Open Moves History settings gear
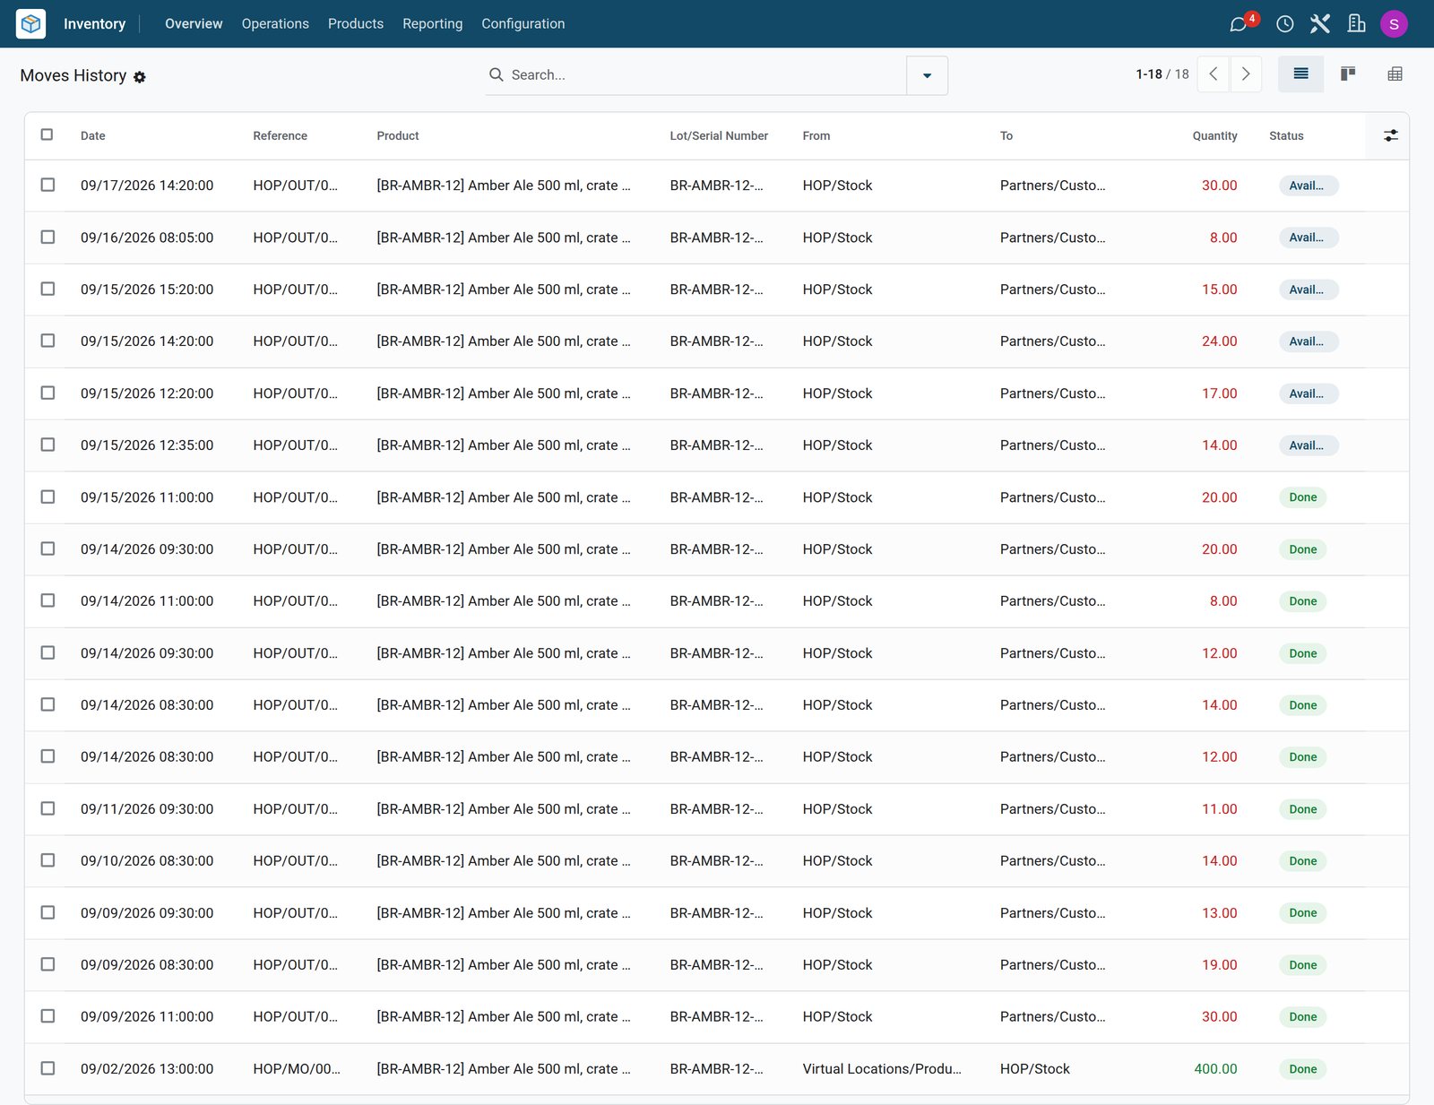Image resolution: width=1434 pixels, height=1105 pixels. pos(140,77)
